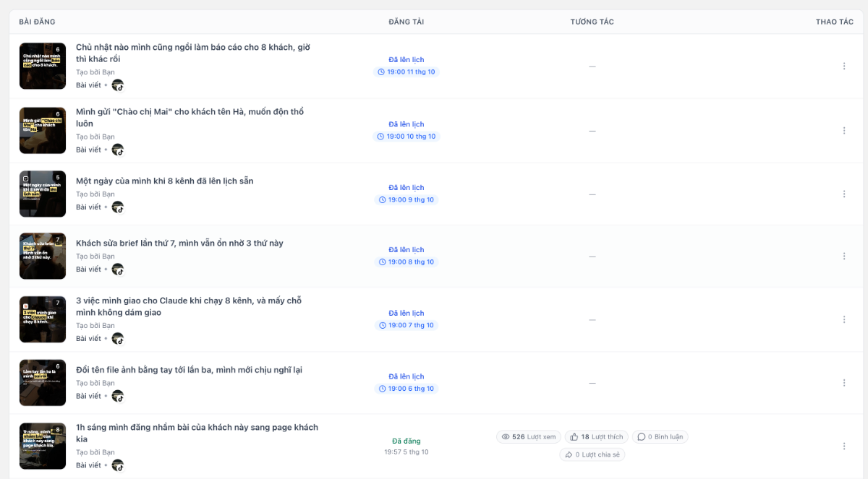Click thumbnail of the Đổi tên file post
This screenshot has height=479, width=868.
coord(43,383)
